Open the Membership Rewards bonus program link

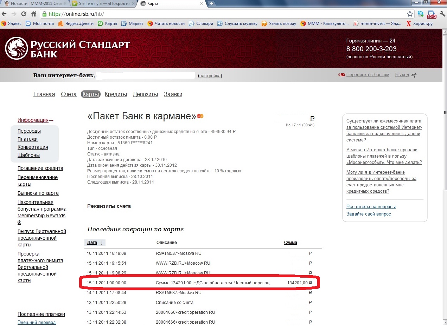click(41, 212)
